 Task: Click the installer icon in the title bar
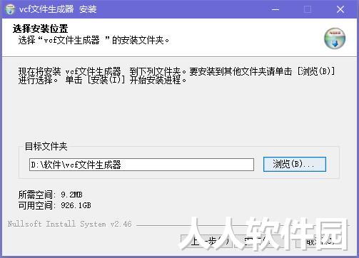click(10, 9)
